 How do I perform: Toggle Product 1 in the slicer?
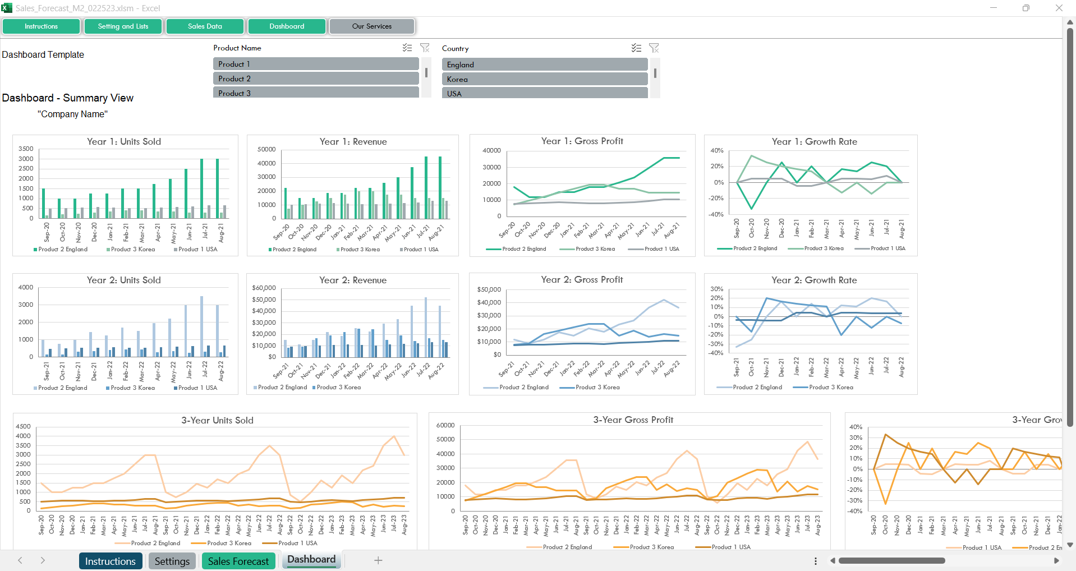click(x=316, y=65)
